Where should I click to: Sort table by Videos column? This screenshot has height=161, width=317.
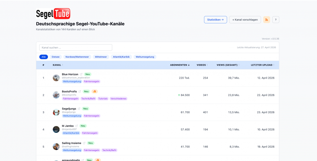pyautogui.click(x=202, y=65)
